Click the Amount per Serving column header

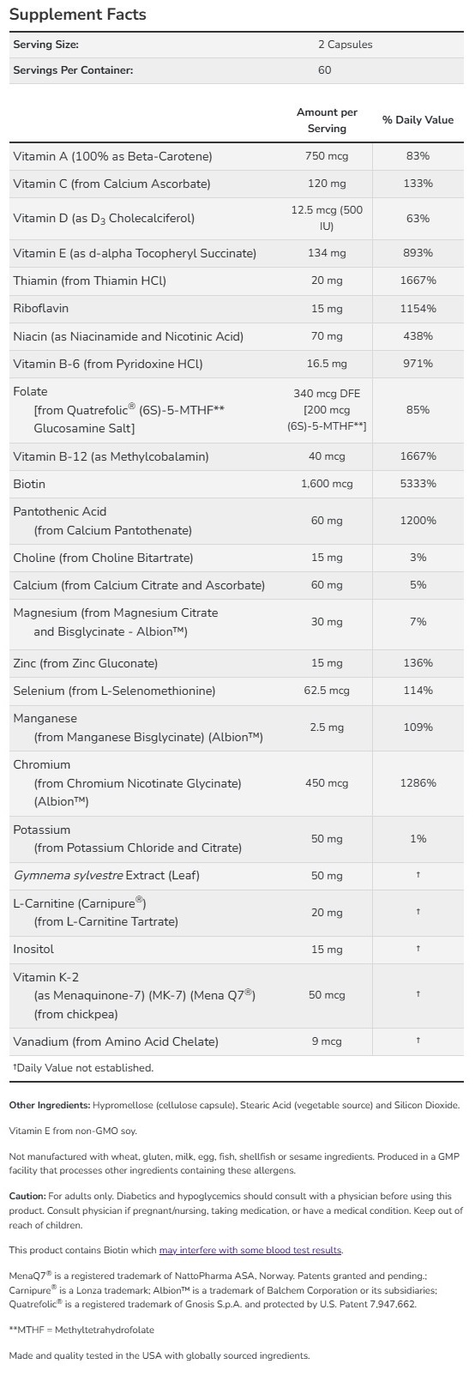click(327, 120)
